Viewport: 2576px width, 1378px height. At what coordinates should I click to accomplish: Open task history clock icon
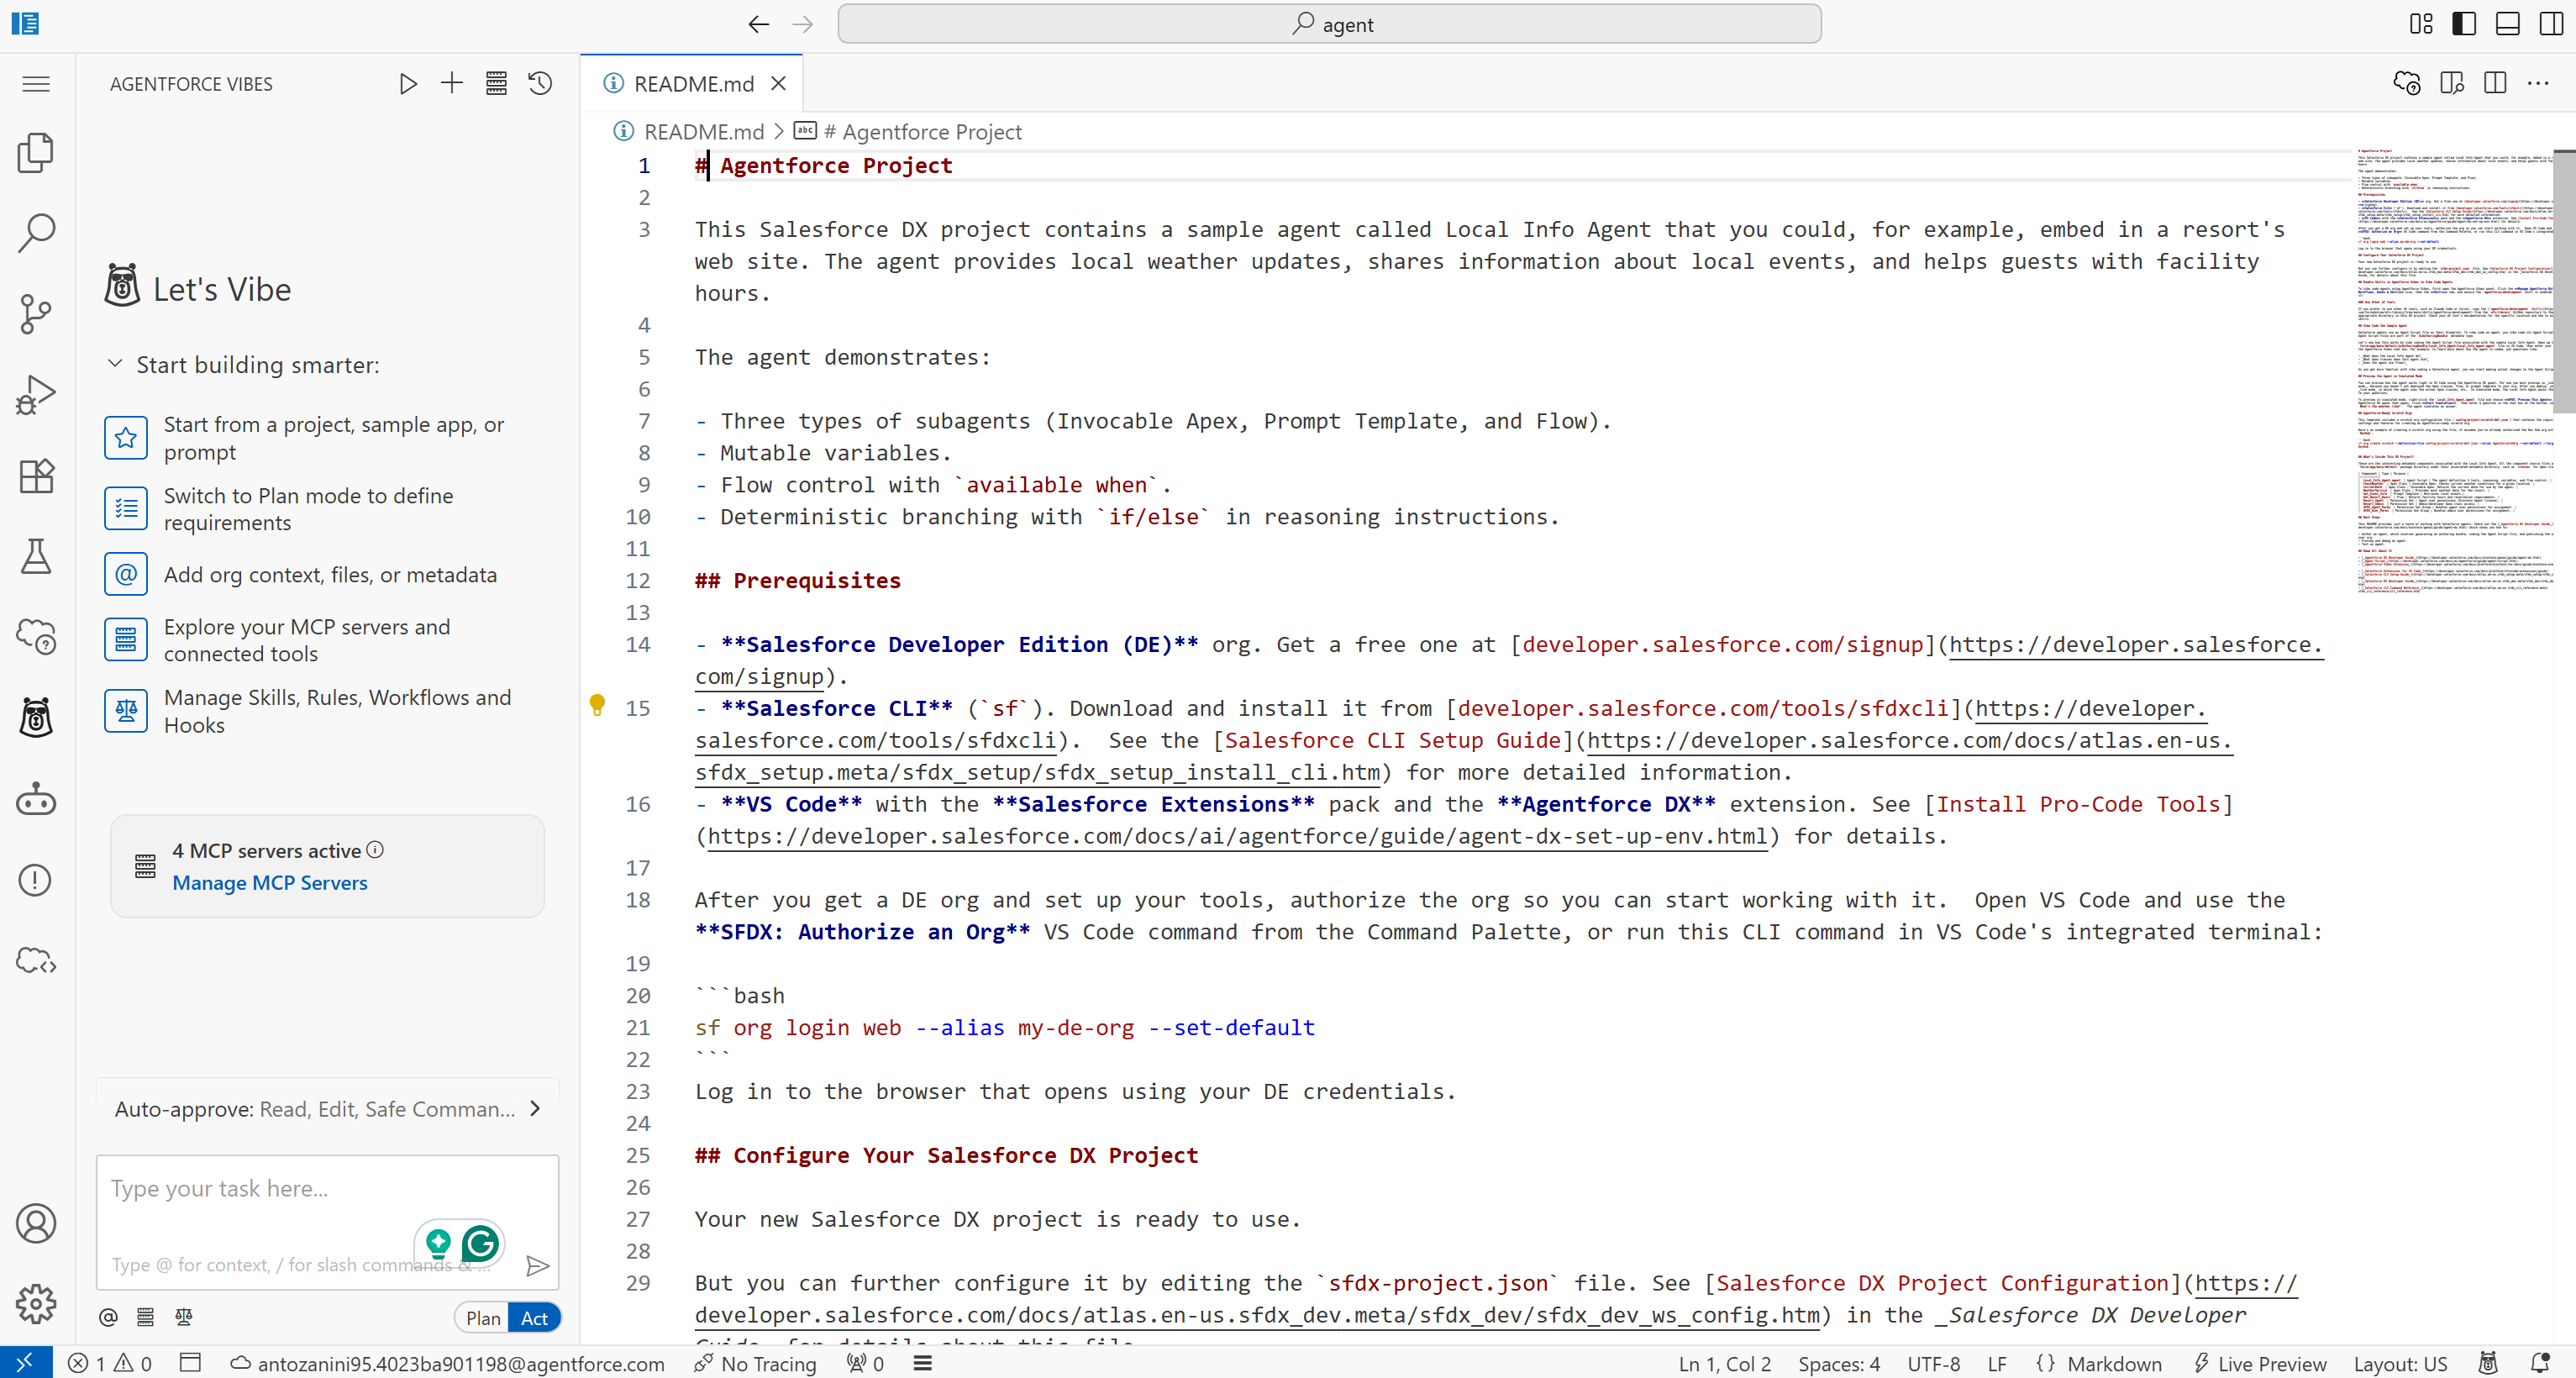coord(540,83)
